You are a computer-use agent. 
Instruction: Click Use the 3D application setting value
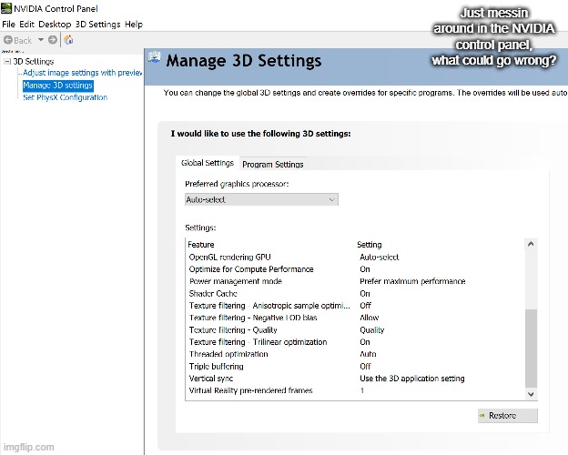coord(412,379)
